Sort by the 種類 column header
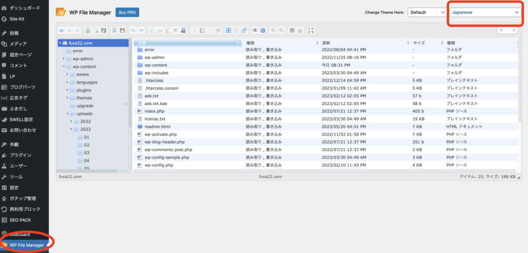528x253 pixels. pyautogui.click(x=481, y=43)
